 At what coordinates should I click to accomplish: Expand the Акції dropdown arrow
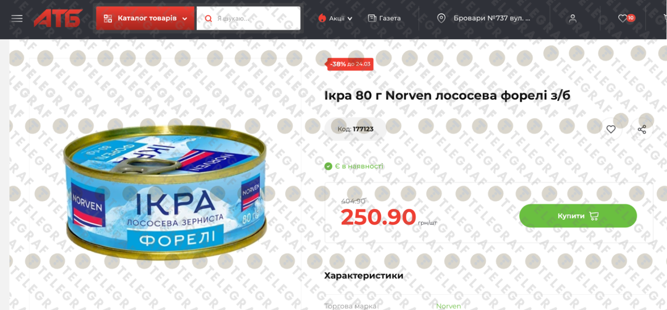[x=350, y=19]
